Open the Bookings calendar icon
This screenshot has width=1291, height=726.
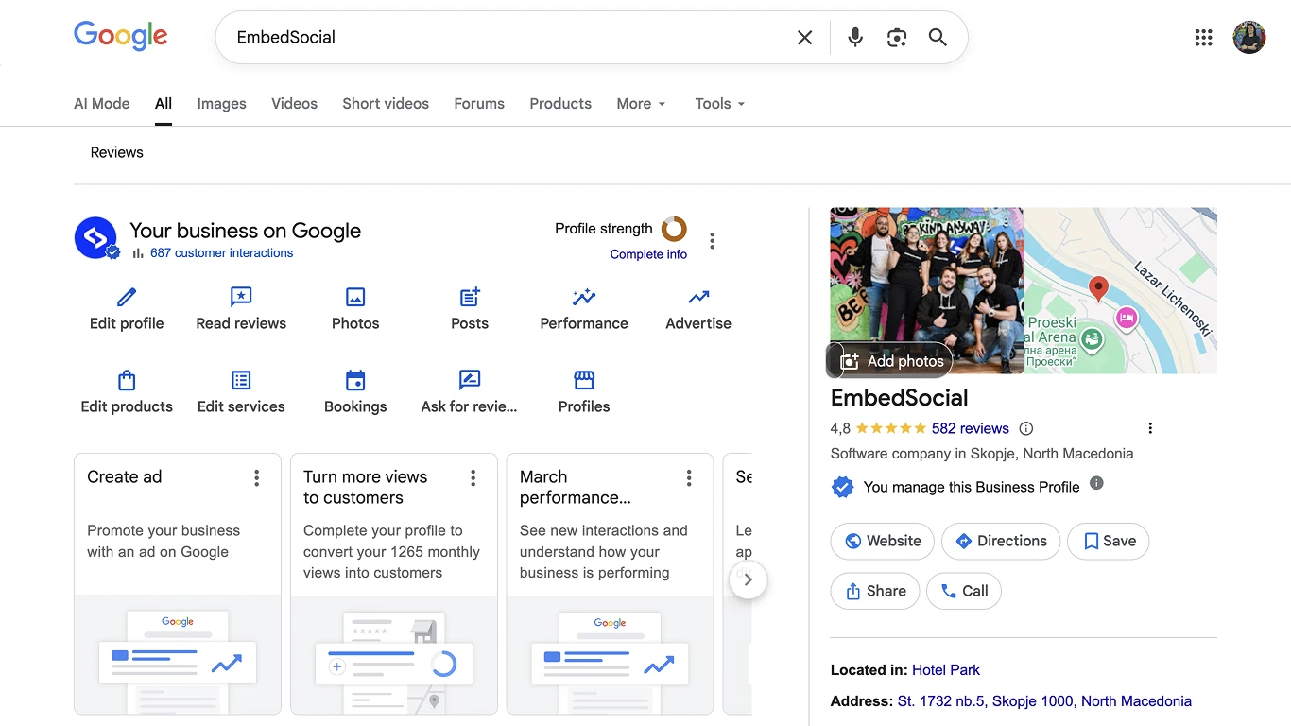[x=355, y=380]
